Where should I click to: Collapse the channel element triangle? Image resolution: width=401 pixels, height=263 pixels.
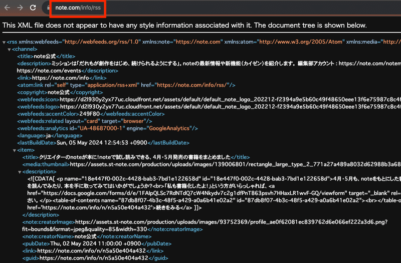point(9,49)
